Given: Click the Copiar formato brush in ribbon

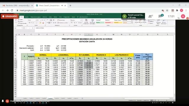Looking at the screenshot, I should [x=22, y=23].
